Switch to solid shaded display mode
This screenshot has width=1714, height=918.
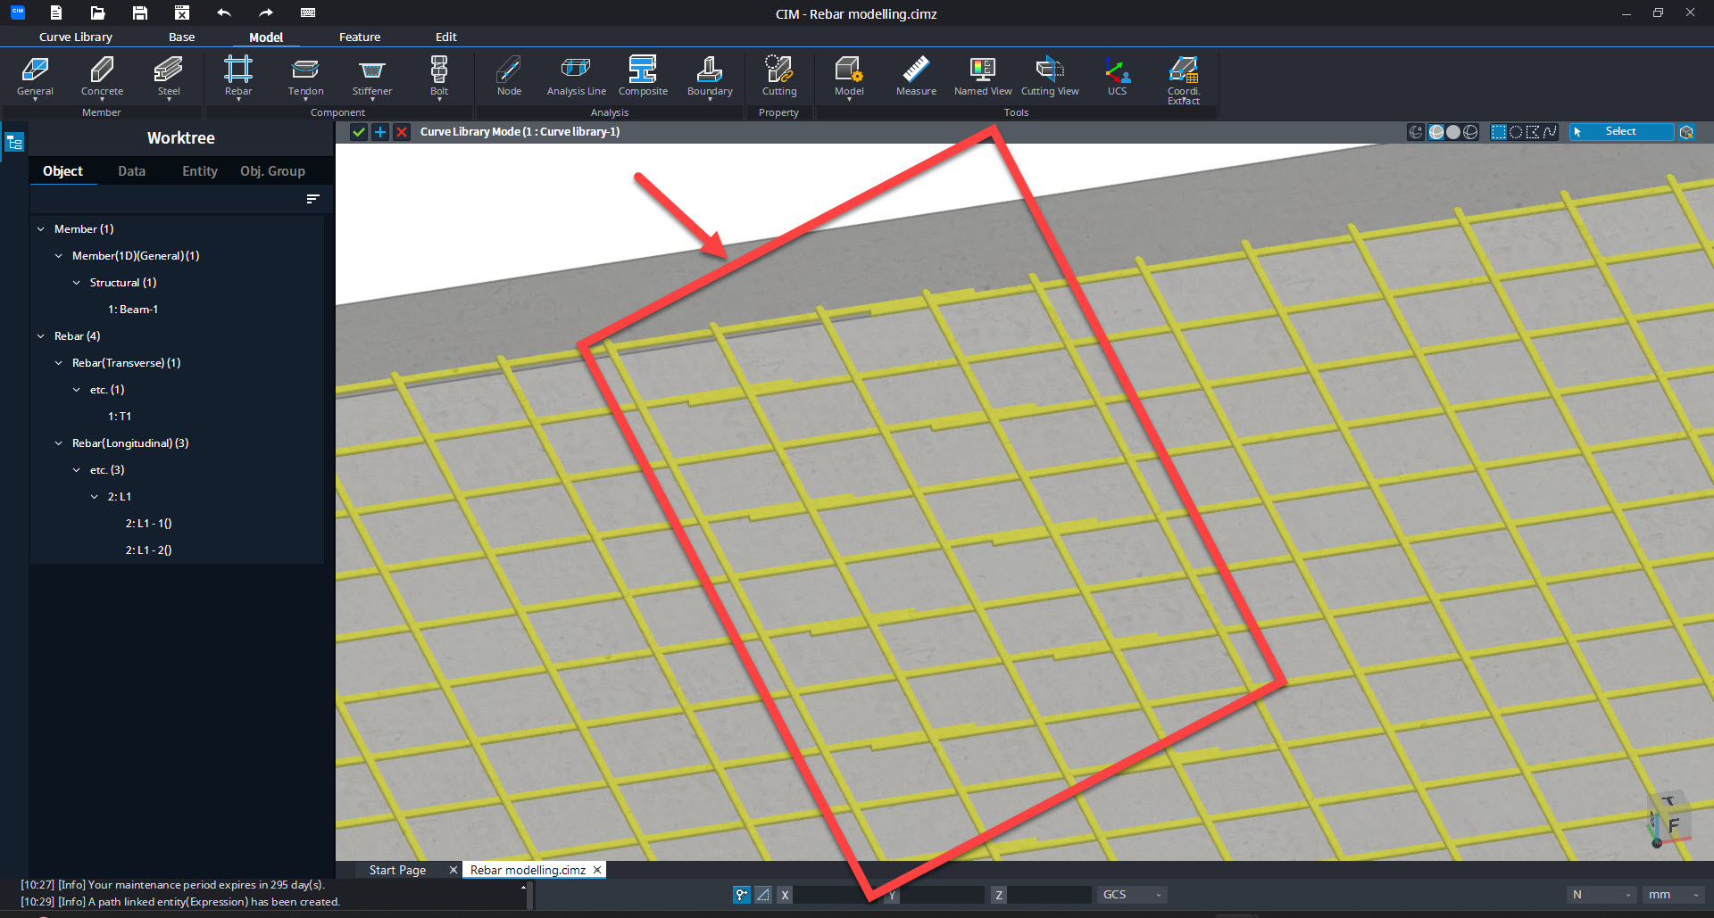click(x=1453, y=132)
